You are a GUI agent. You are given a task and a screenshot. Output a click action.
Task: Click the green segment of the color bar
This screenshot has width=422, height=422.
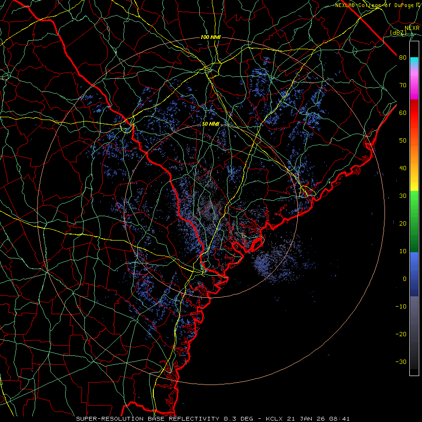414,221
